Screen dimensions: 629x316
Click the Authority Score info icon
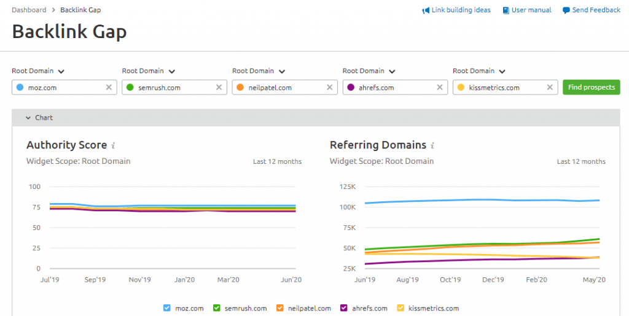113,145
